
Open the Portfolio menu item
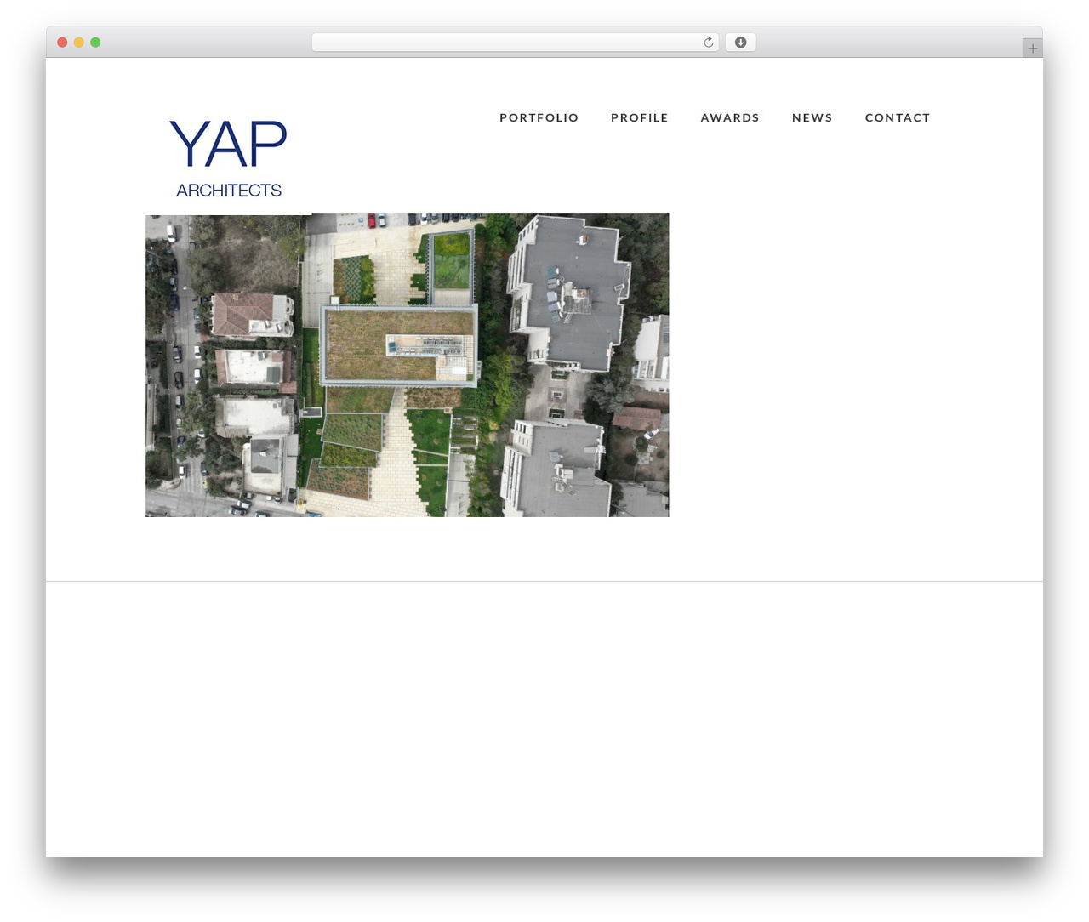click(539, 117)
